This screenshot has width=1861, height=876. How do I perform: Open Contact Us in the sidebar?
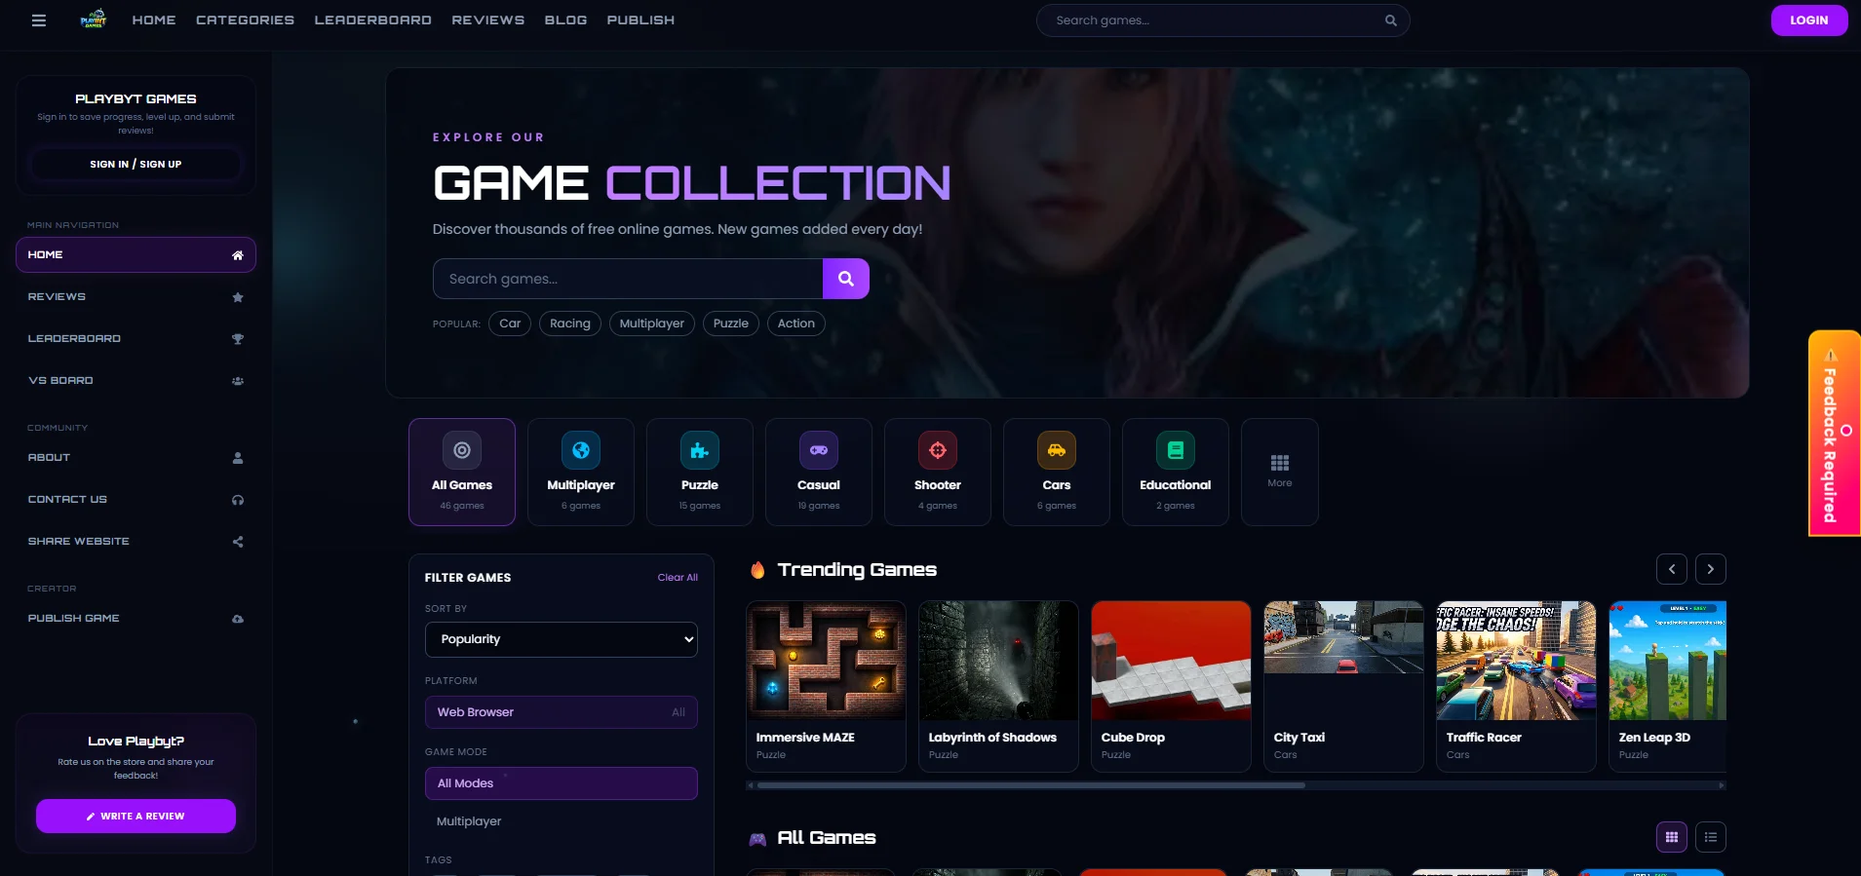point(136,500)
